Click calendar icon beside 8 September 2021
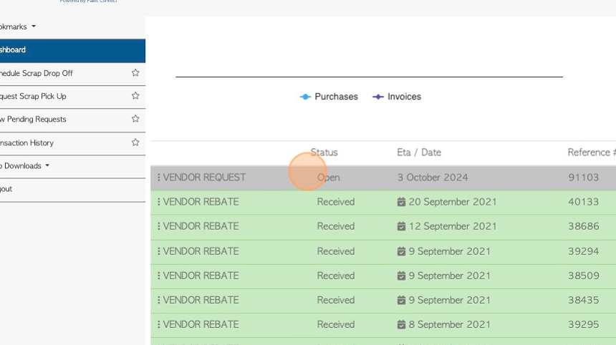This screenshot has width=616, height=345. tap(401, 324)
